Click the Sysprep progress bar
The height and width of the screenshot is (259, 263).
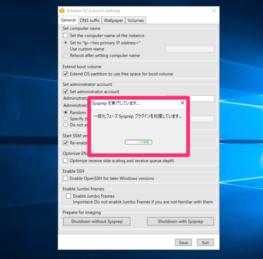point(139,142)
